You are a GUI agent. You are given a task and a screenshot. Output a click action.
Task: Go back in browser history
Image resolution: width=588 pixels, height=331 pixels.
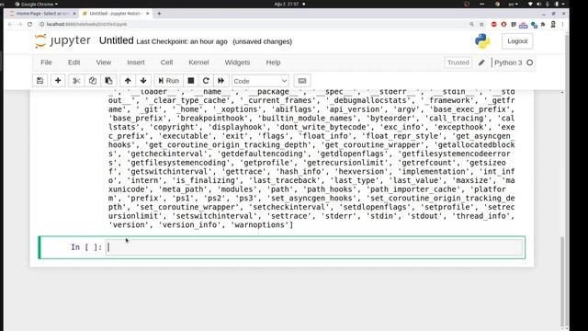pyautogui.click(x=10, y=25)
